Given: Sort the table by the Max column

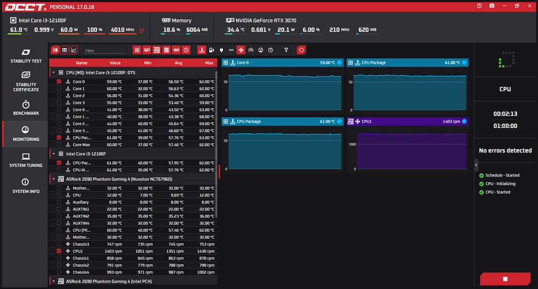Looking at the screenshot, I should (209, 63).
